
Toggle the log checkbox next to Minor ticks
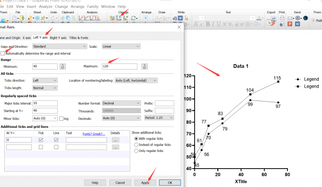[x=61, y=119]
